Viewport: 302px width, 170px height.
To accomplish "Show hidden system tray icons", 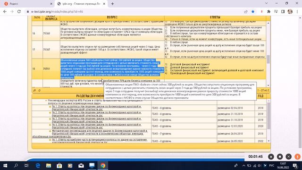I will point(243,166).
